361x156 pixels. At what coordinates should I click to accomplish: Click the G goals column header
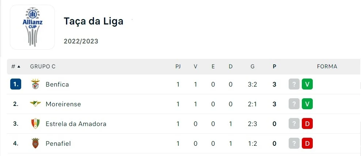click(252, 66)
